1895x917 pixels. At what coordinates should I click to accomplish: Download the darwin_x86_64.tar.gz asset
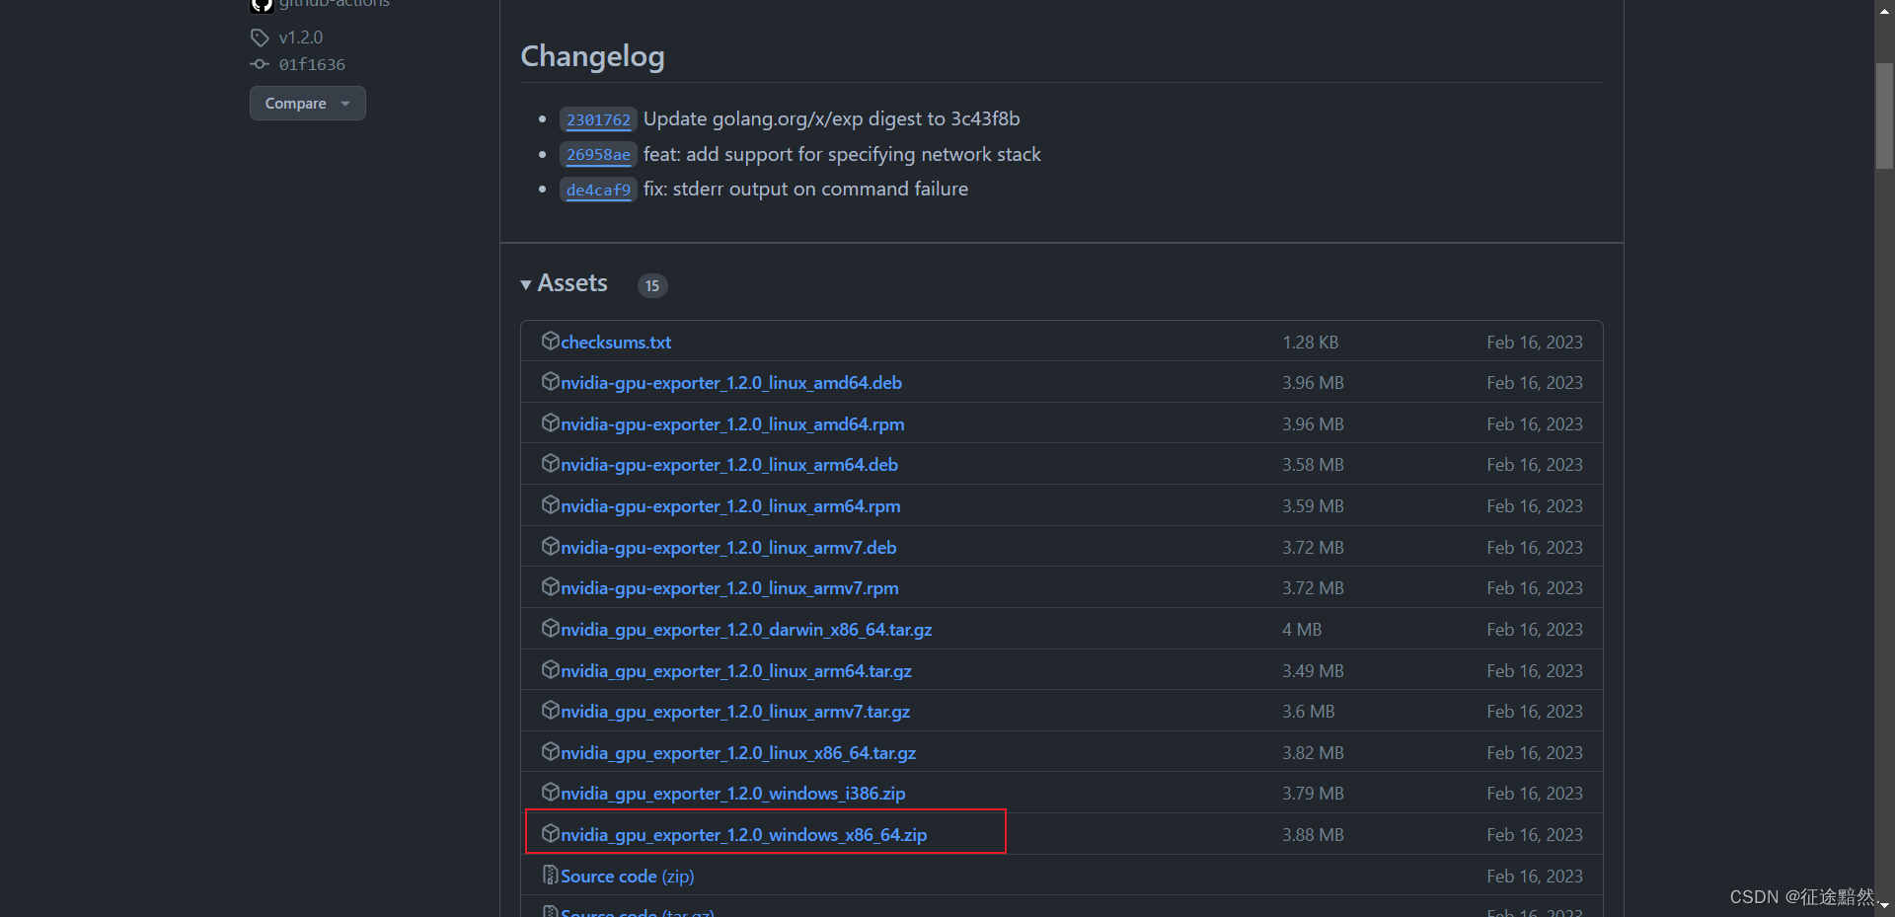(746, 630)
